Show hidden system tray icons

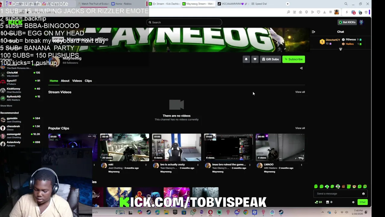coord(323,212)
